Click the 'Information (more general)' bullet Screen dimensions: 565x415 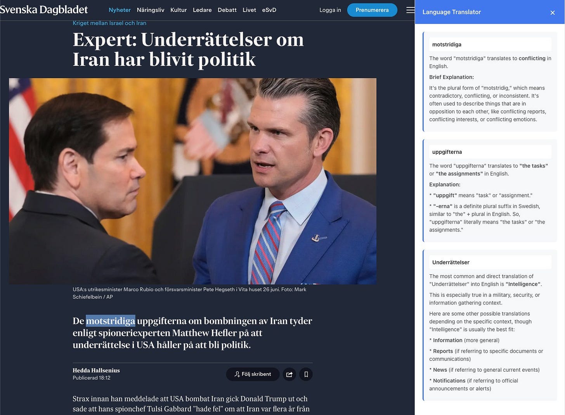[464, 340]
